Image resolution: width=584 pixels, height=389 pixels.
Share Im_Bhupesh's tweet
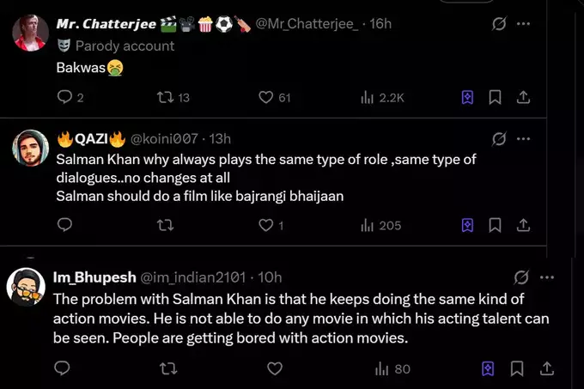click(545, 368)
